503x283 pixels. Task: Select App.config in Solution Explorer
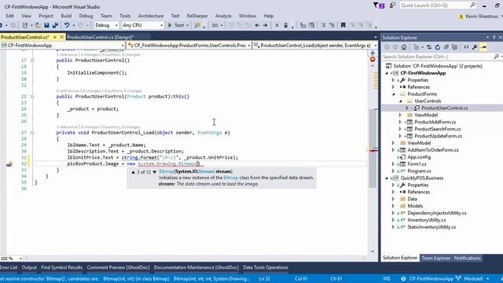pos(419,157)
